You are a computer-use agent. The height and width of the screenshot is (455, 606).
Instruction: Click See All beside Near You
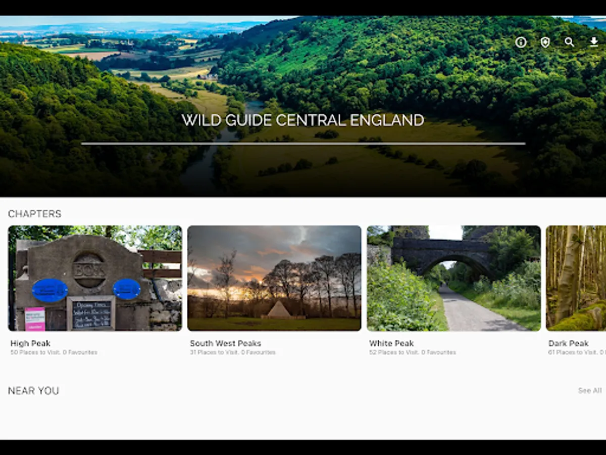pos(590,390)
